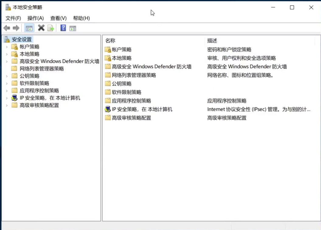Click description 密码和帐户锁定策略

[x=229, y=49]
